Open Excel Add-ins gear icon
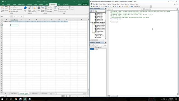This screenshot has height=101, width=179. click(29, 9)
